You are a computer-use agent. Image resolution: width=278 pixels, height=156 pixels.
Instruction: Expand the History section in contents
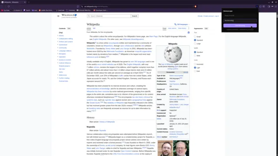pos(58,36)
